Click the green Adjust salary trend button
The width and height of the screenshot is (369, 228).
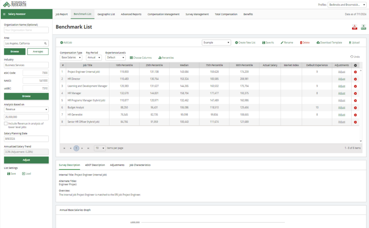click(26, 160)
